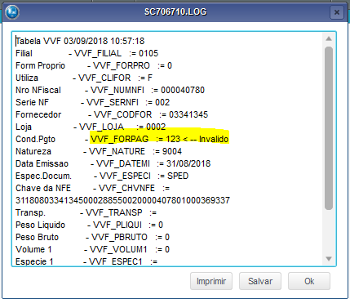350x299 pixels.
Task: Click the application globe icon in title bar
Action: (x=12, y=12)
